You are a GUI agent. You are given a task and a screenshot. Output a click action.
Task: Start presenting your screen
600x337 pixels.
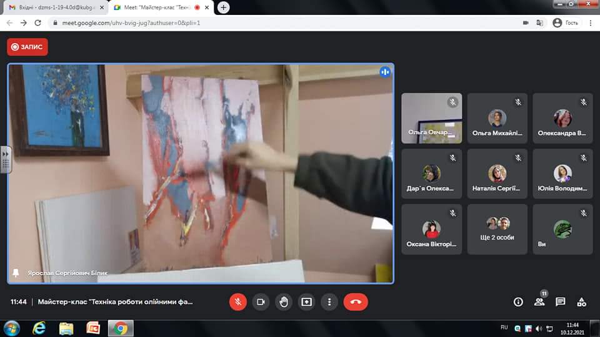pos(306,302)
